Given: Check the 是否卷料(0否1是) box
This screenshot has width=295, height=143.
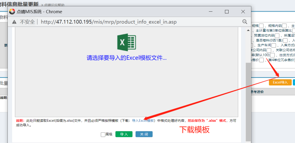Looking at the screenshot, I should tap(285, 41).
